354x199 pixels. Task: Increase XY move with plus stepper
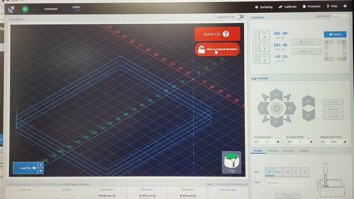click(278, 142)
